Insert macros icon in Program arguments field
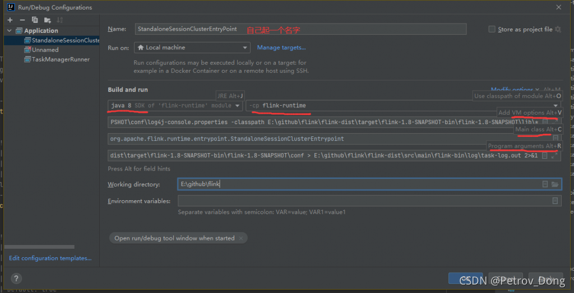Image resolution: width=574 pixels, height=293 pixels. coord(545,155)
